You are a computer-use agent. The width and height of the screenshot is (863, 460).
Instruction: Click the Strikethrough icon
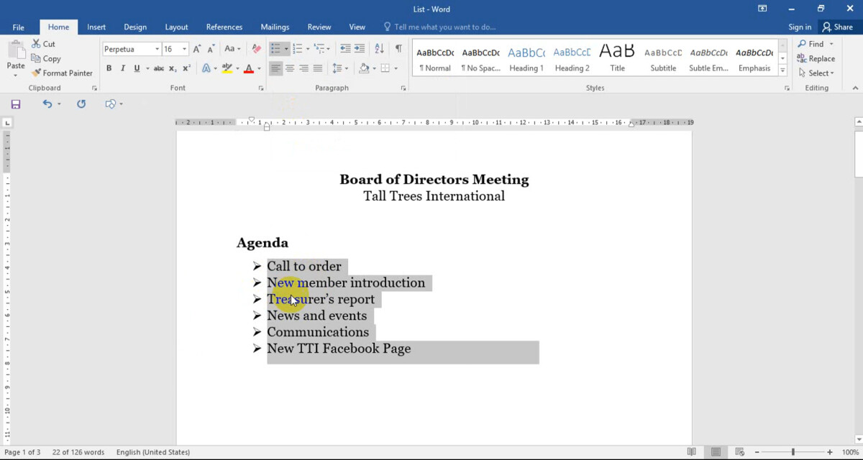click(x=158, y=68)
